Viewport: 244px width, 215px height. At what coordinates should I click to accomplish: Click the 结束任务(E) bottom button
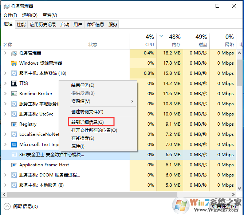[224, 206]
